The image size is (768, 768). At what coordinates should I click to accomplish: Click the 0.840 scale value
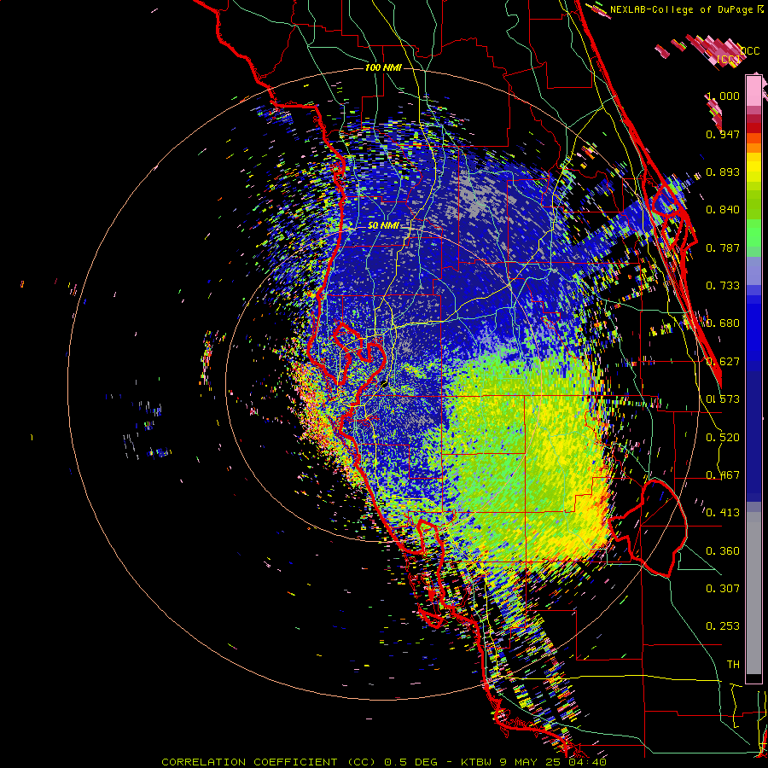723,210
